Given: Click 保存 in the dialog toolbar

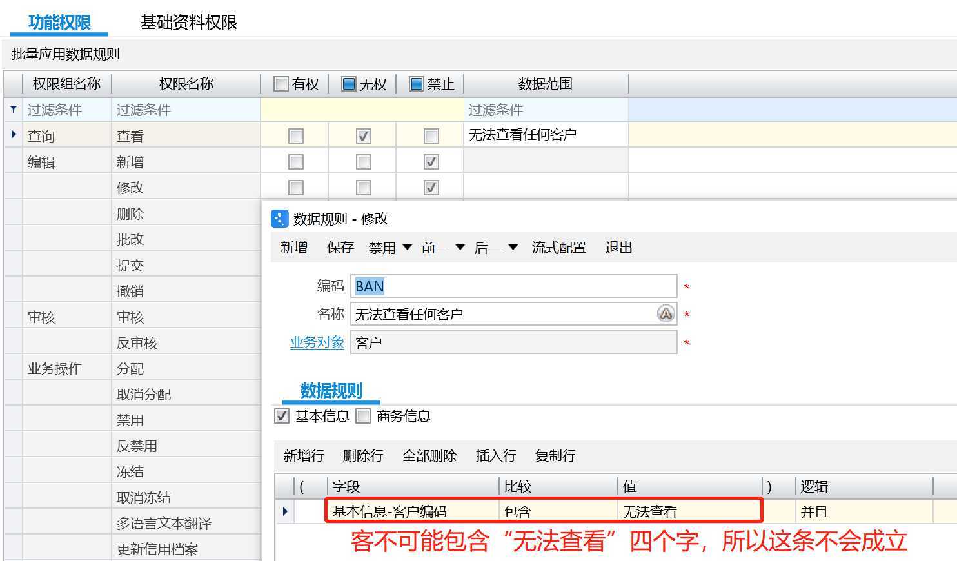Looking at the screenshot, I should [340, 248].
